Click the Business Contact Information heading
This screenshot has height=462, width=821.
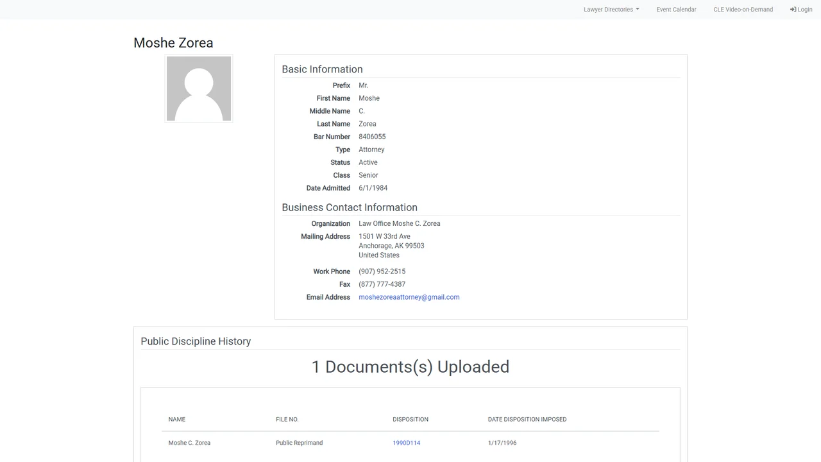point(350,207)
